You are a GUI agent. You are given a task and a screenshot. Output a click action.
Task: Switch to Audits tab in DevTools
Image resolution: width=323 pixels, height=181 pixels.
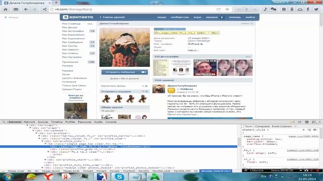tap(98, 122)
